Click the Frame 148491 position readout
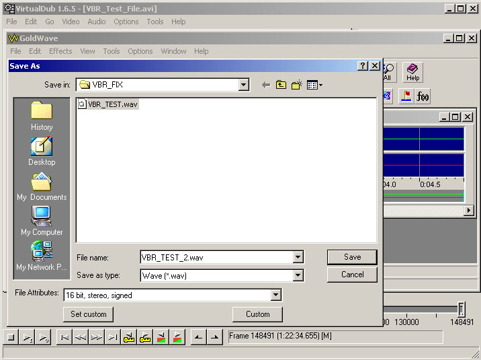This screenshot has height=360, width=481. pos(336,336)
